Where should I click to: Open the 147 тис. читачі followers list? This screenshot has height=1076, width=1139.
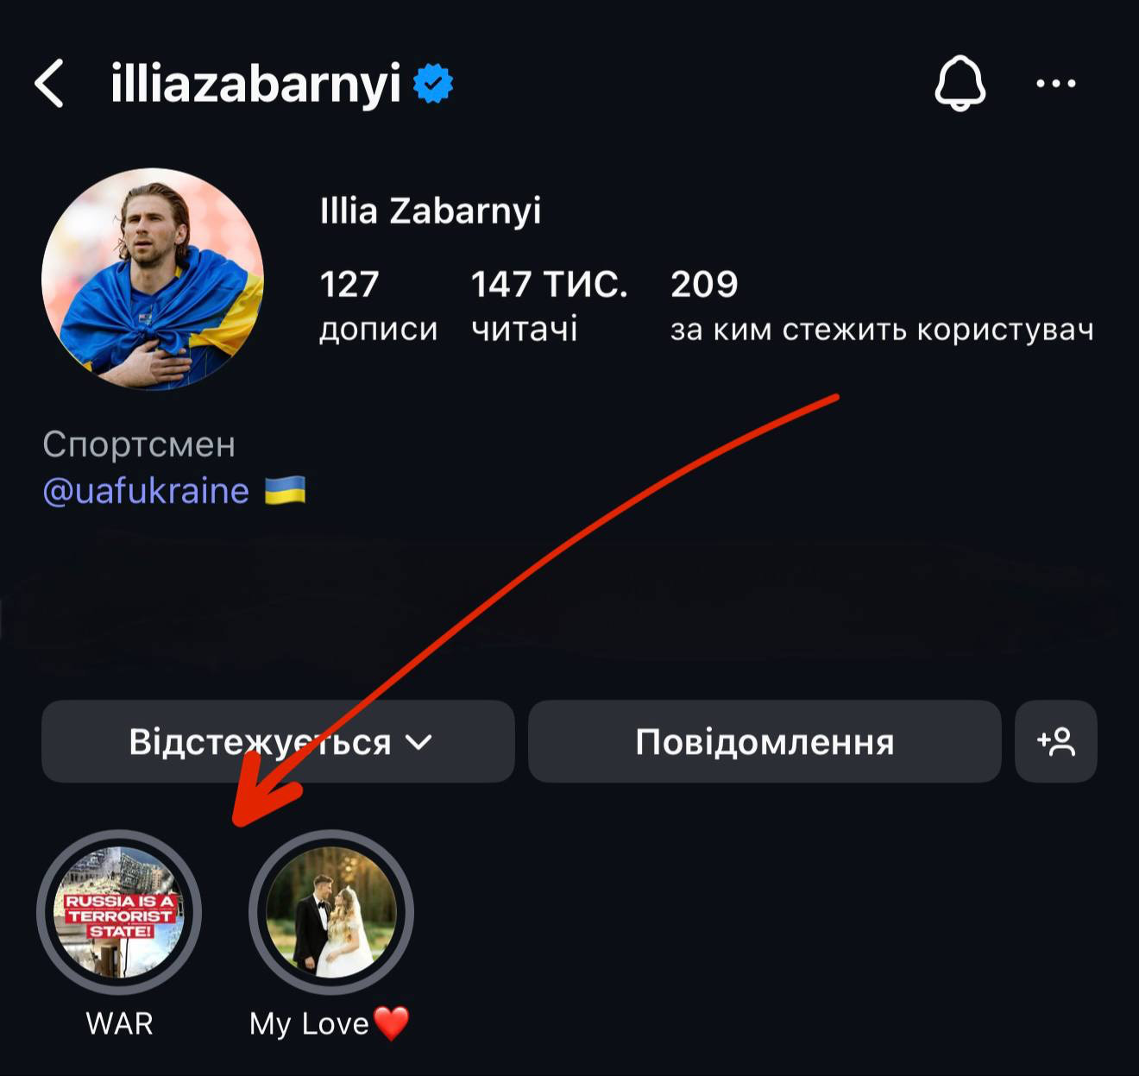[549, 305]
